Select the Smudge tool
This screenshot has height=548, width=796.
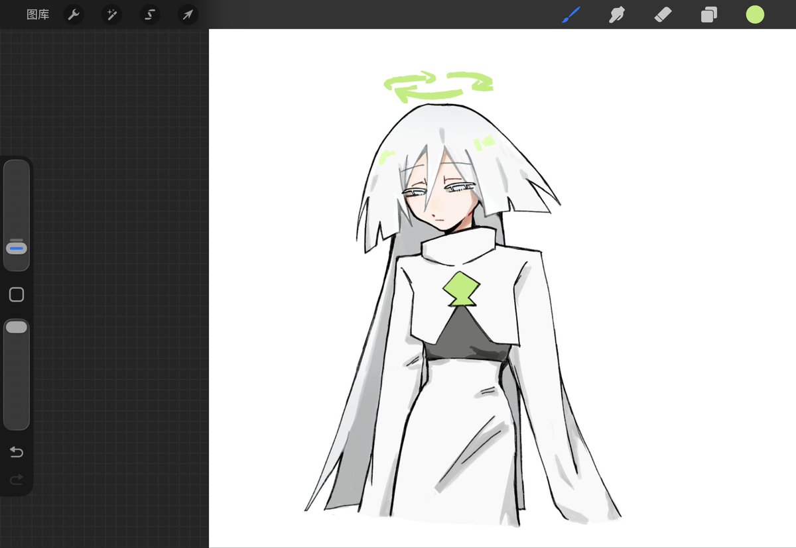617,15
